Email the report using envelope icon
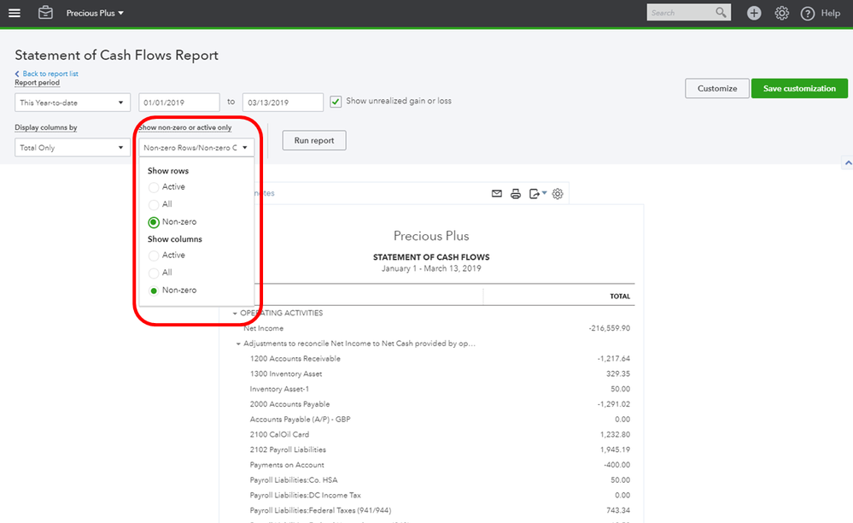 pyautogui.click(x=497, y=194)
